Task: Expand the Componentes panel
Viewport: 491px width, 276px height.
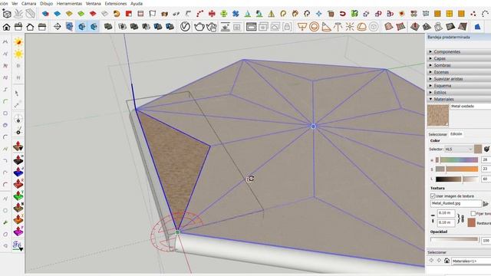Action: click(459, 51)
